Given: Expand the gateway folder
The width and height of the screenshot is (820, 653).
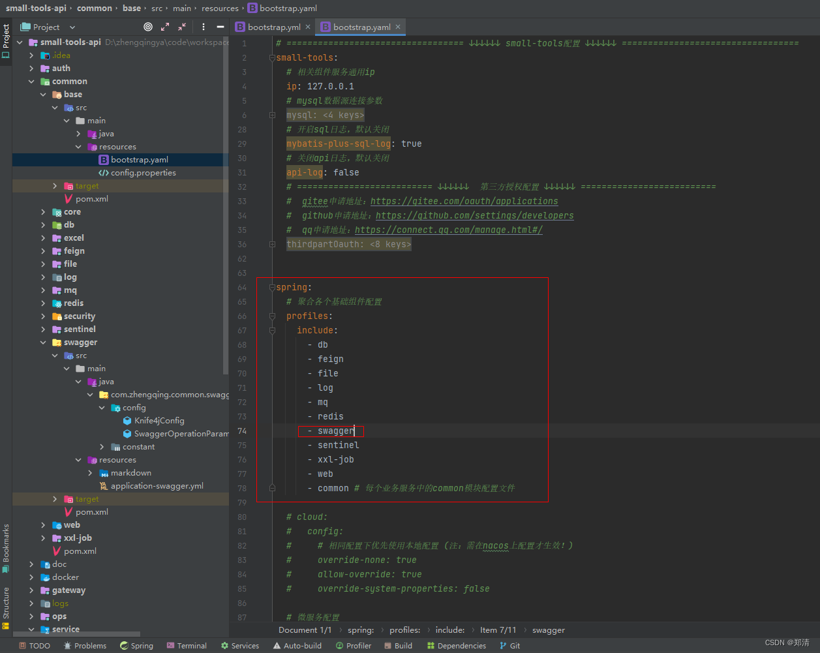Looking at the screenshot, I should (31, 590).
